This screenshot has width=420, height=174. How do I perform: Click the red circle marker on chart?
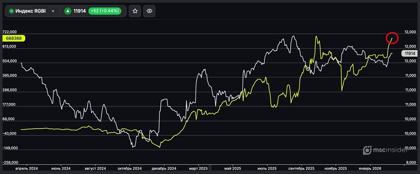click(x=392, y=38)
